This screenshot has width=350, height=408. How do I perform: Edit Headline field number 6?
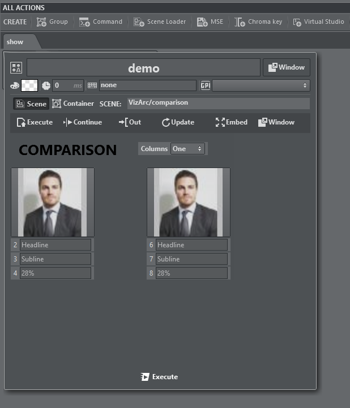(191, 245)
